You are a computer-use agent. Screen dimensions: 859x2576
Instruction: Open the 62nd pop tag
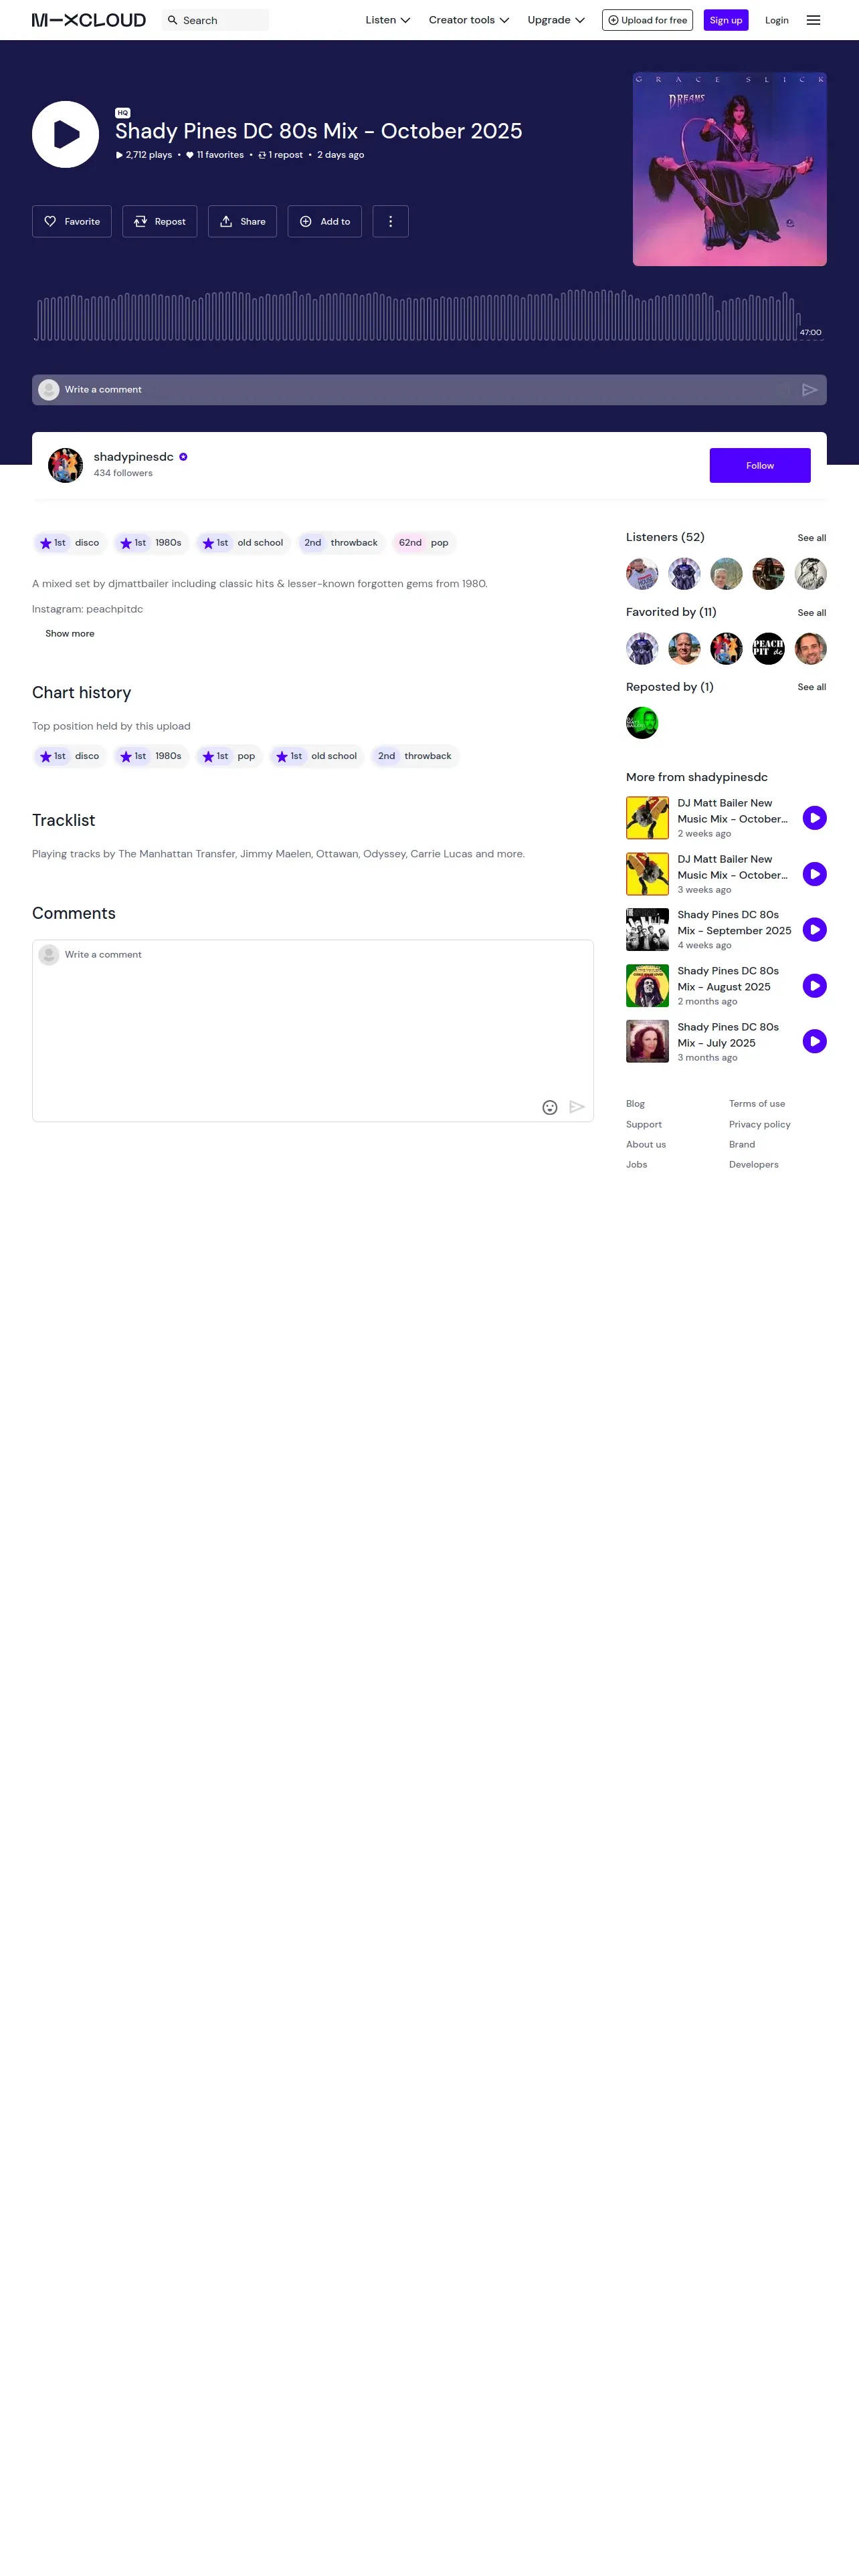[x=424, y=543]
